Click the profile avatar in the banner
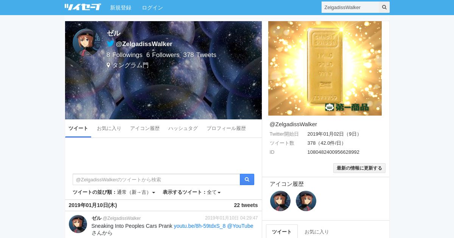This screenshot has width=454, height=238. [x=87, y=43]
